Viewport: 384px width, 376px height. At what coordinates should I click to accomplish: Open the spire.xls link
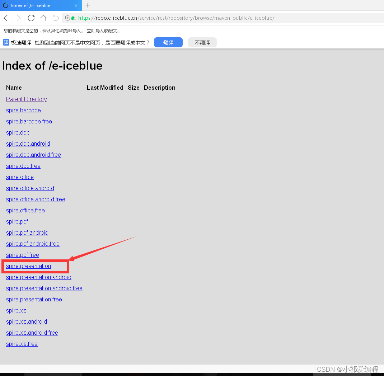[17, 311]
